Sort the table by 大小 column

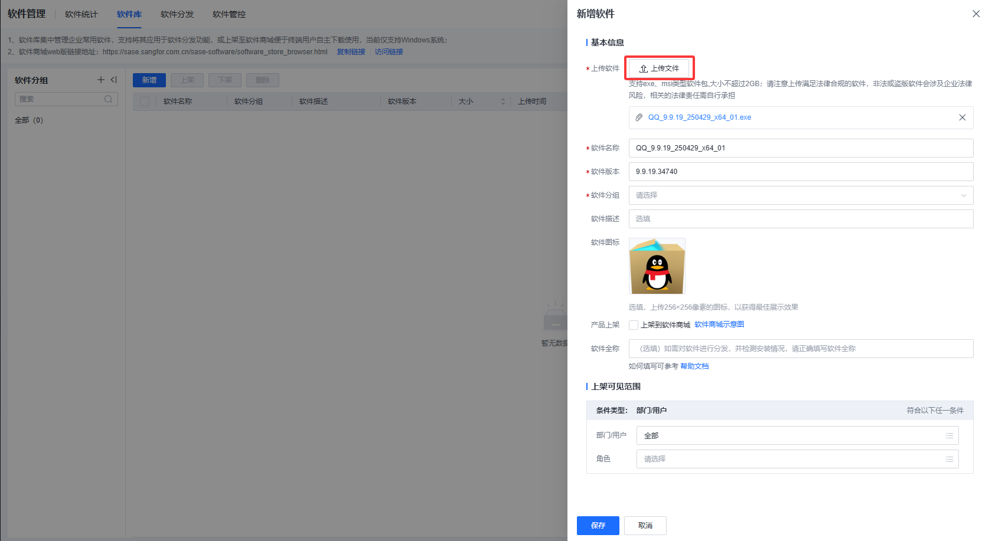(503, 101)
